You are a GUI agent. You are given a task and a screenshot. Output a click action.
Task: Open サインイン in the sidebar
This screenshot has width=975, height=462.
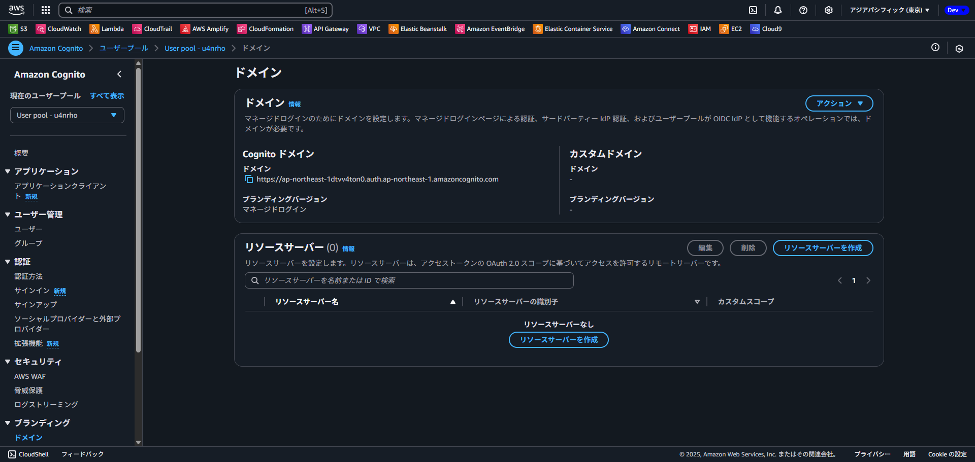click(x=32, y=291)
